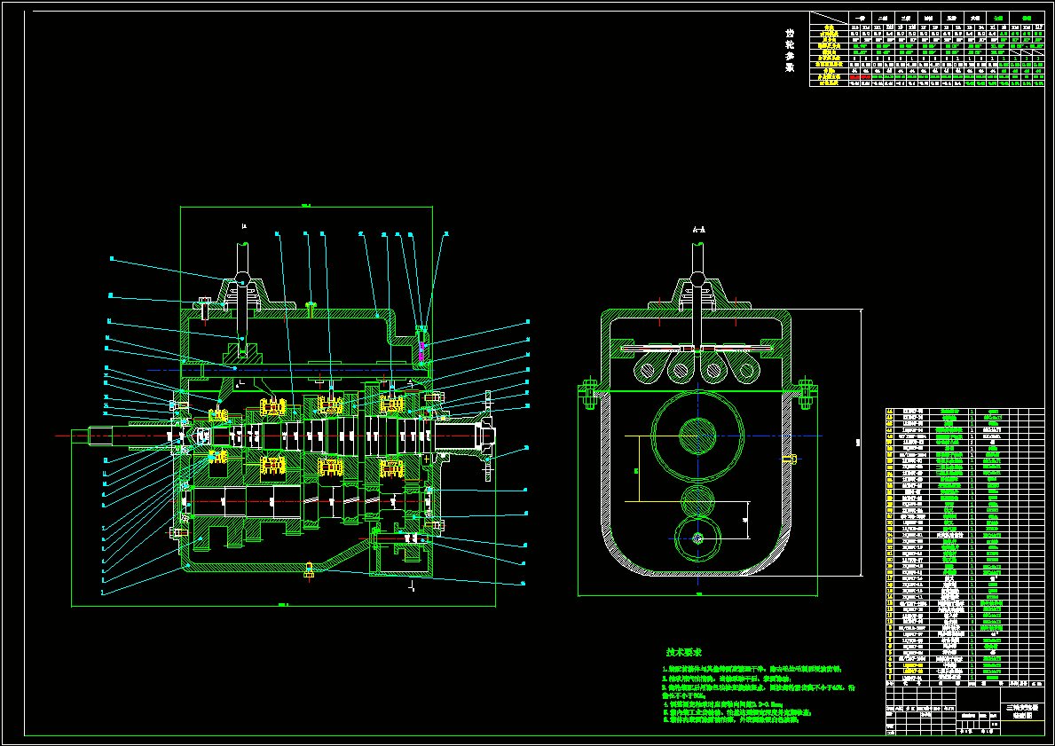Select the drawing title in the title block
The height and width of the screenshot is (746, 1055).
tap(1021, 711)
